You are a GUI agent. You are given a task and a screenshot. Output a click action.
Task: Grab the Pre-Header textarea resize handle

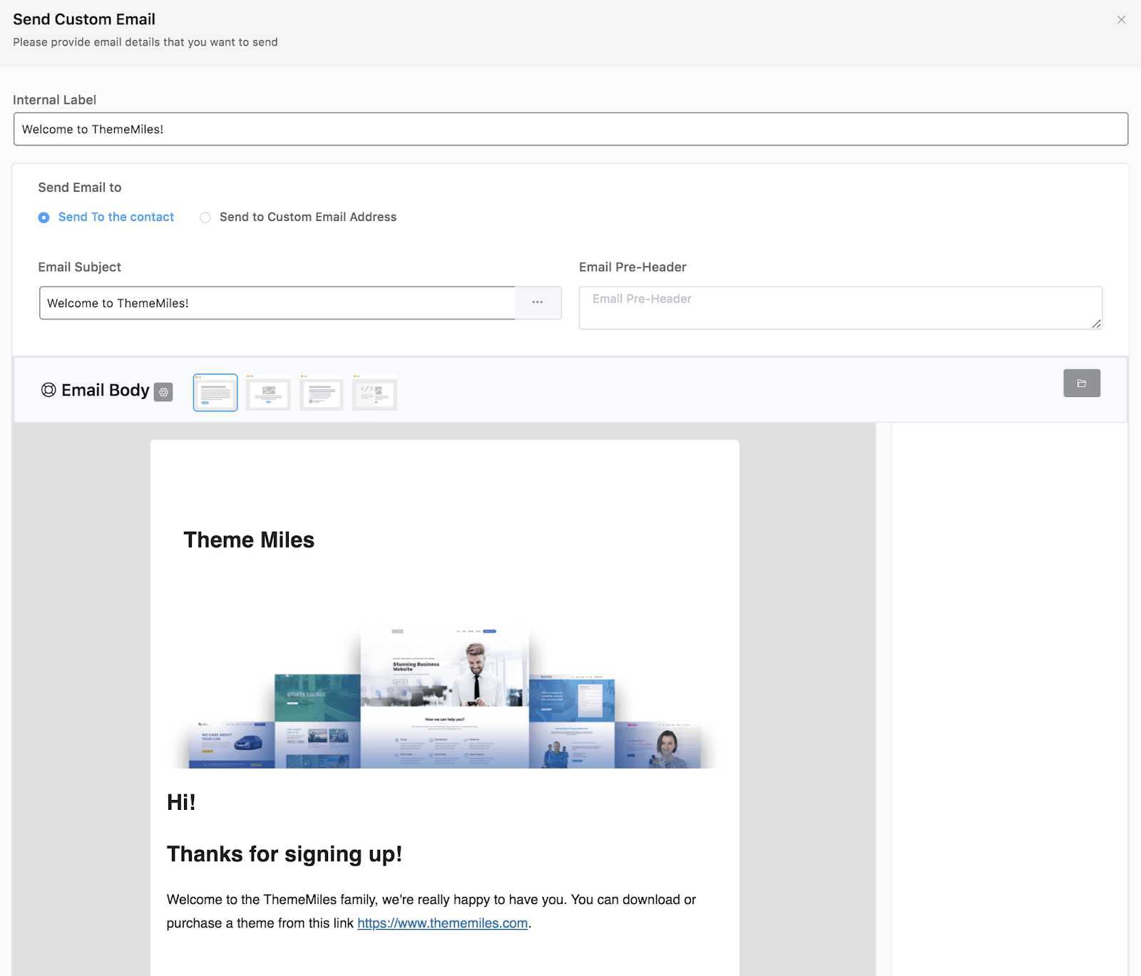1096,324
